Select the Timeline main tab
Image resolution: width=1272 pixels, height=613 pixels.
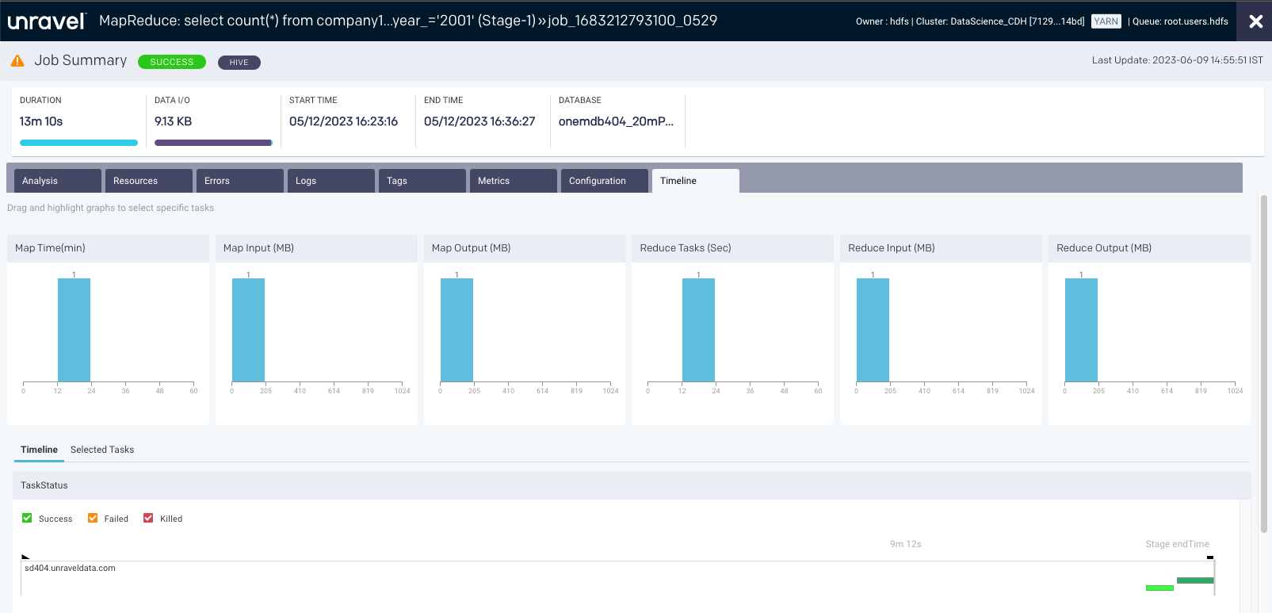pyautogui.click(x=696, y=181)
